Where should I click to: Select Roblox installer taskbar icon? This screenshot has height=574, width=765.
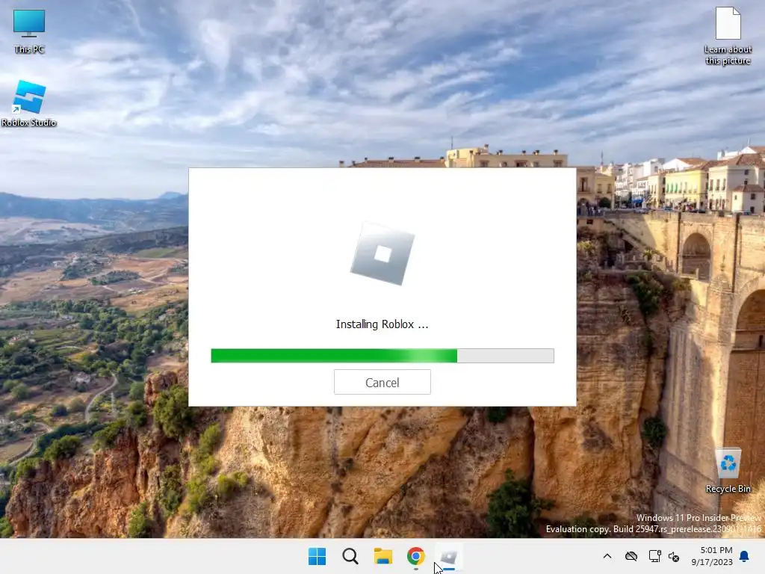click(x=448, y=556)
